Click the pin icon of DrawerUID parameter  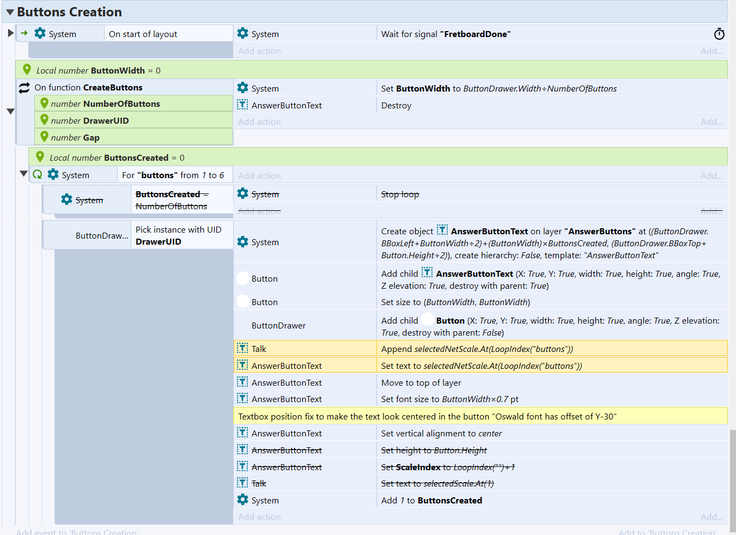click(x=45, y=120)
